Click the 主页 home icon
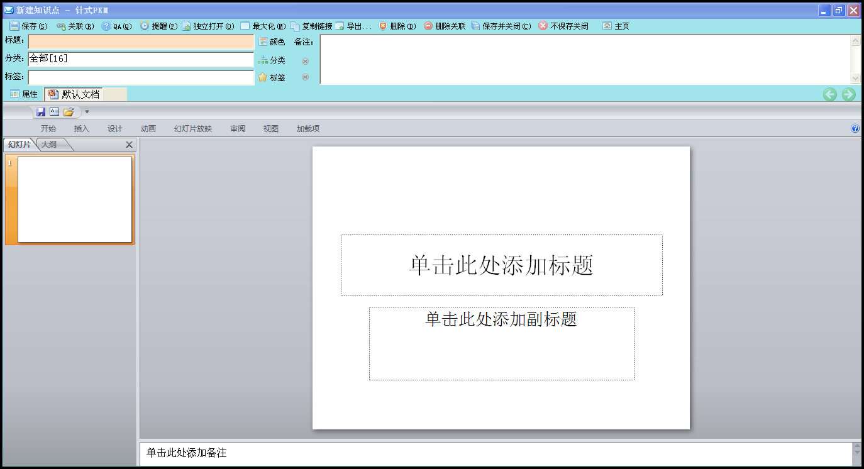Screen dimensions: 864x469 (607, 26)
